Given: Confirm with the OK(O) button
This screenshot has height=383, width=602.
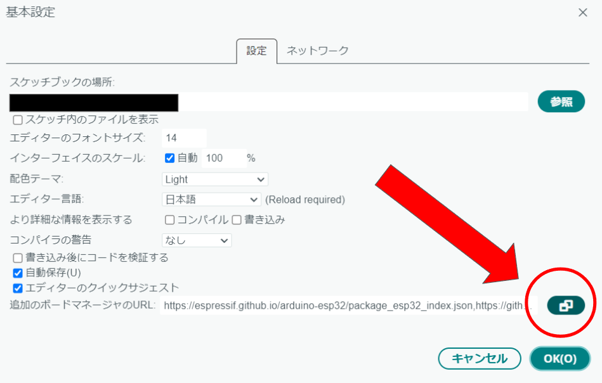Looking at the screenshot, I should [559, 358].
